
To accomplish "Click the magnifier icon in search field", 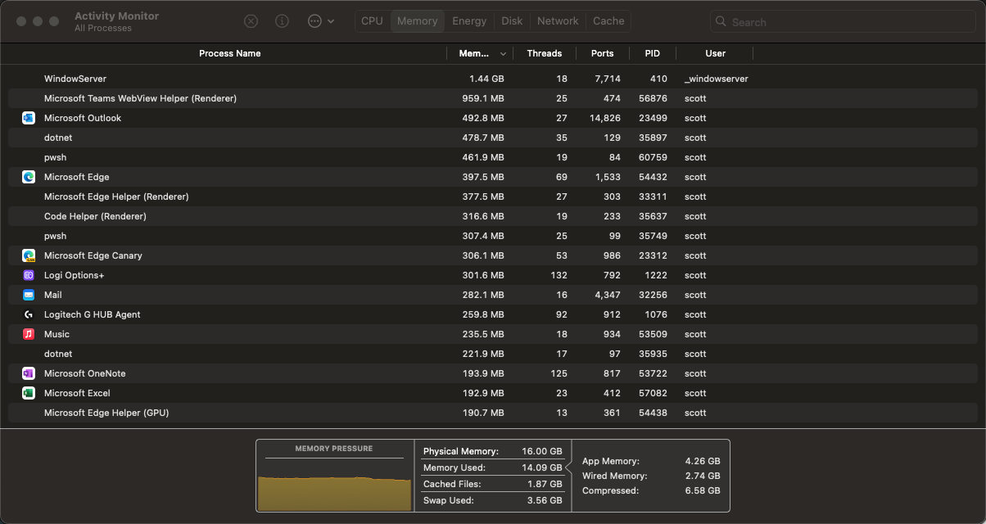I will 721,22.
